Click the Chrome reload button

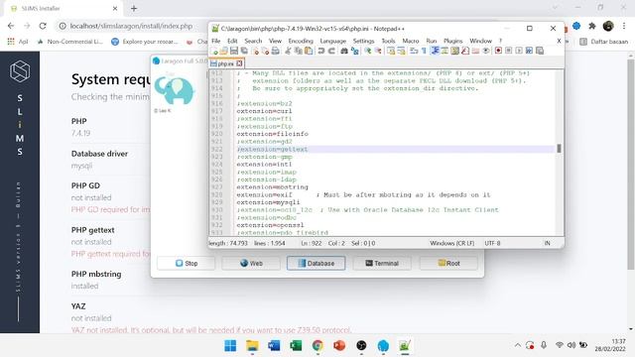click(43, 26)
